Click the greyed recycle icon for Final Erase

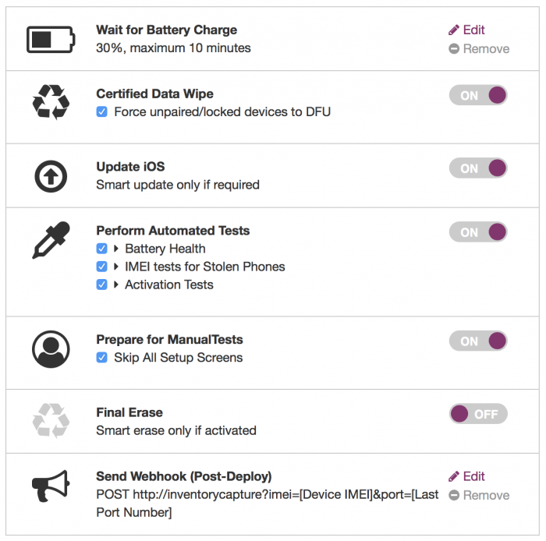click(51, 421)
